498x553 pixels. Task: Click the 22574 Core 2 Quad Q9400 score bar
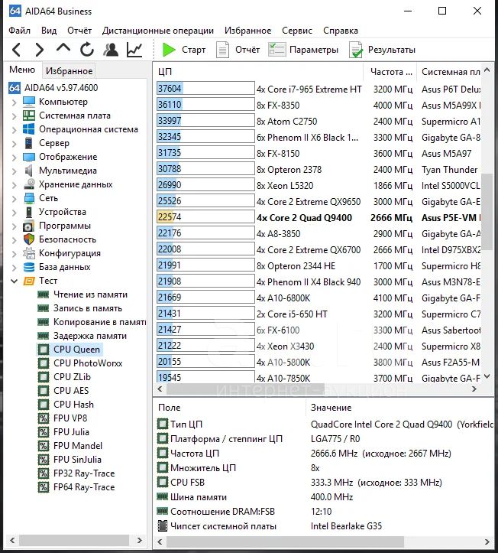[x=205, y=217]
